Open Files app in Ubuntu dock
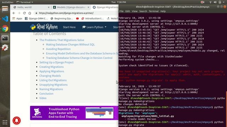The image size is (227, 127). (5, 9)
